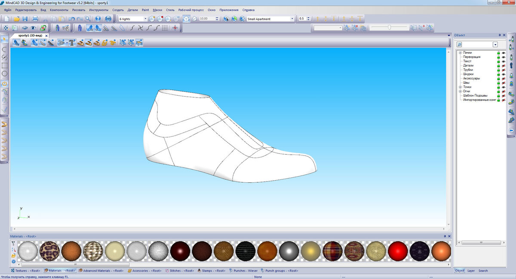
Task: Switch to the Stitches tab
Action: tap(180, 271)
